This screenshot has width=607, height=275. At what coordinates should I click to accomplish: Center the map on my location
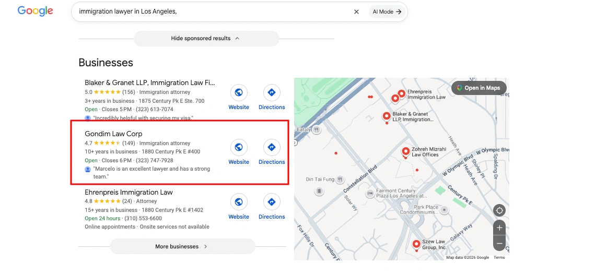(x=499, y=210)
